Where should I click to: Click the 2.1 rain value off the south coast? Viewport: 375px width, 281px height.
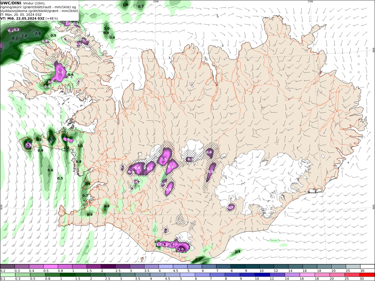(198, 259)
